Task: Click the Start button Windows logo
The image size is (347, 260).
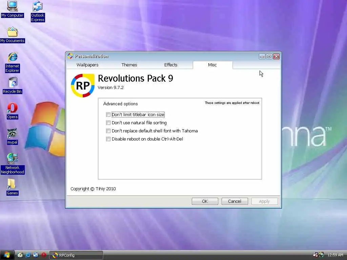Action: pyautogui.click(x=7, y=255)
